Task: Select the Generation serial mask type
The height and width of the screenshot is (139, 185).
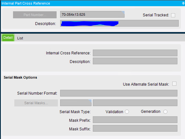Action: point(165,112)
